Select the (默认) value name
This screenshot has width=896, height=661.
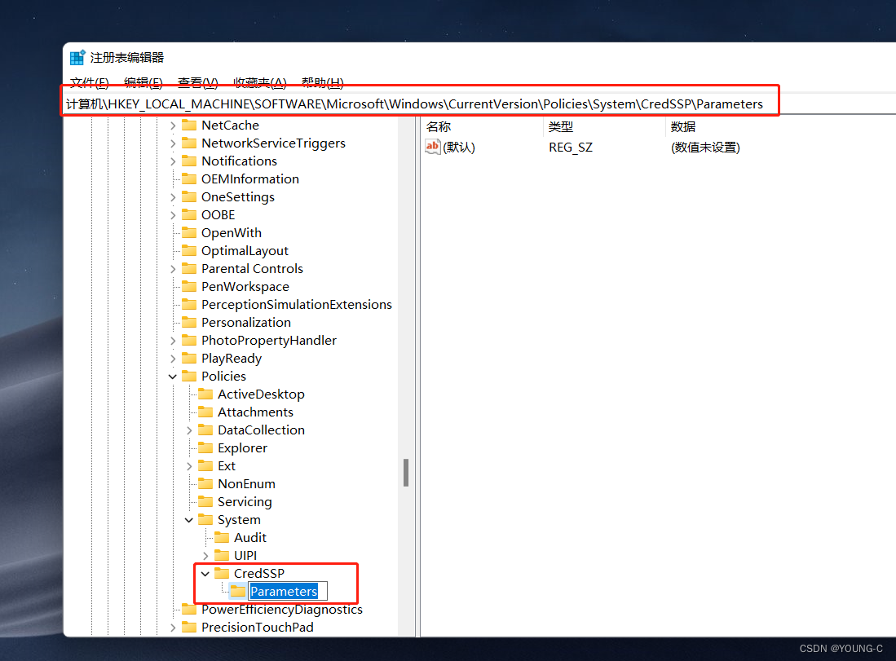pos(459,147)
